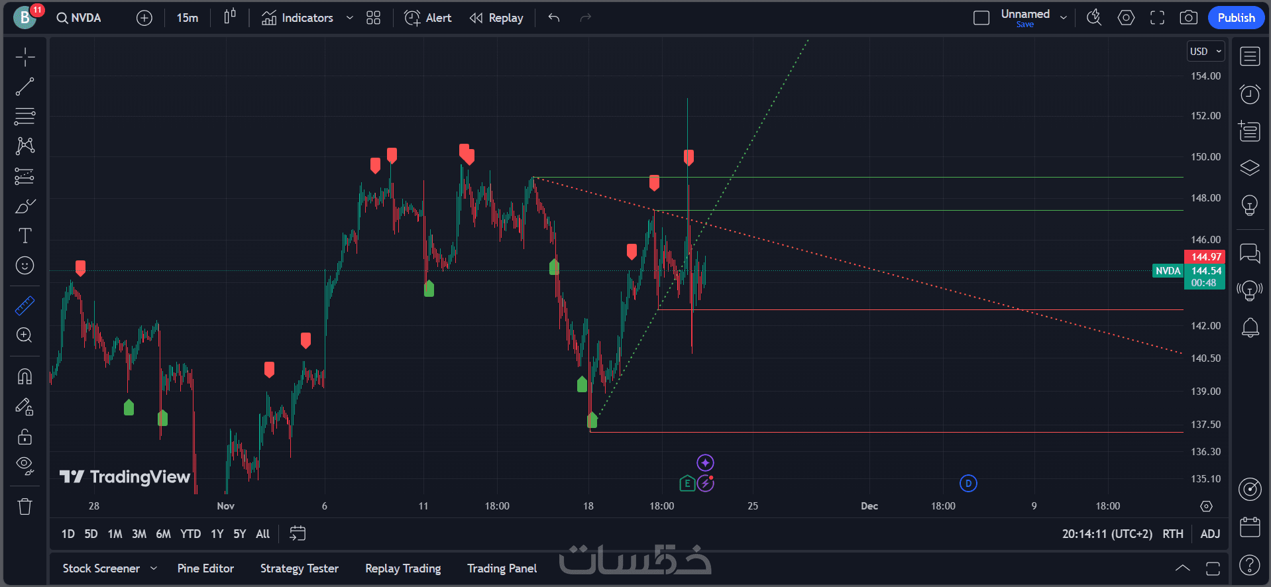Toggle hide all drawings eye
1271x587 pixels.
click(25, 466)
